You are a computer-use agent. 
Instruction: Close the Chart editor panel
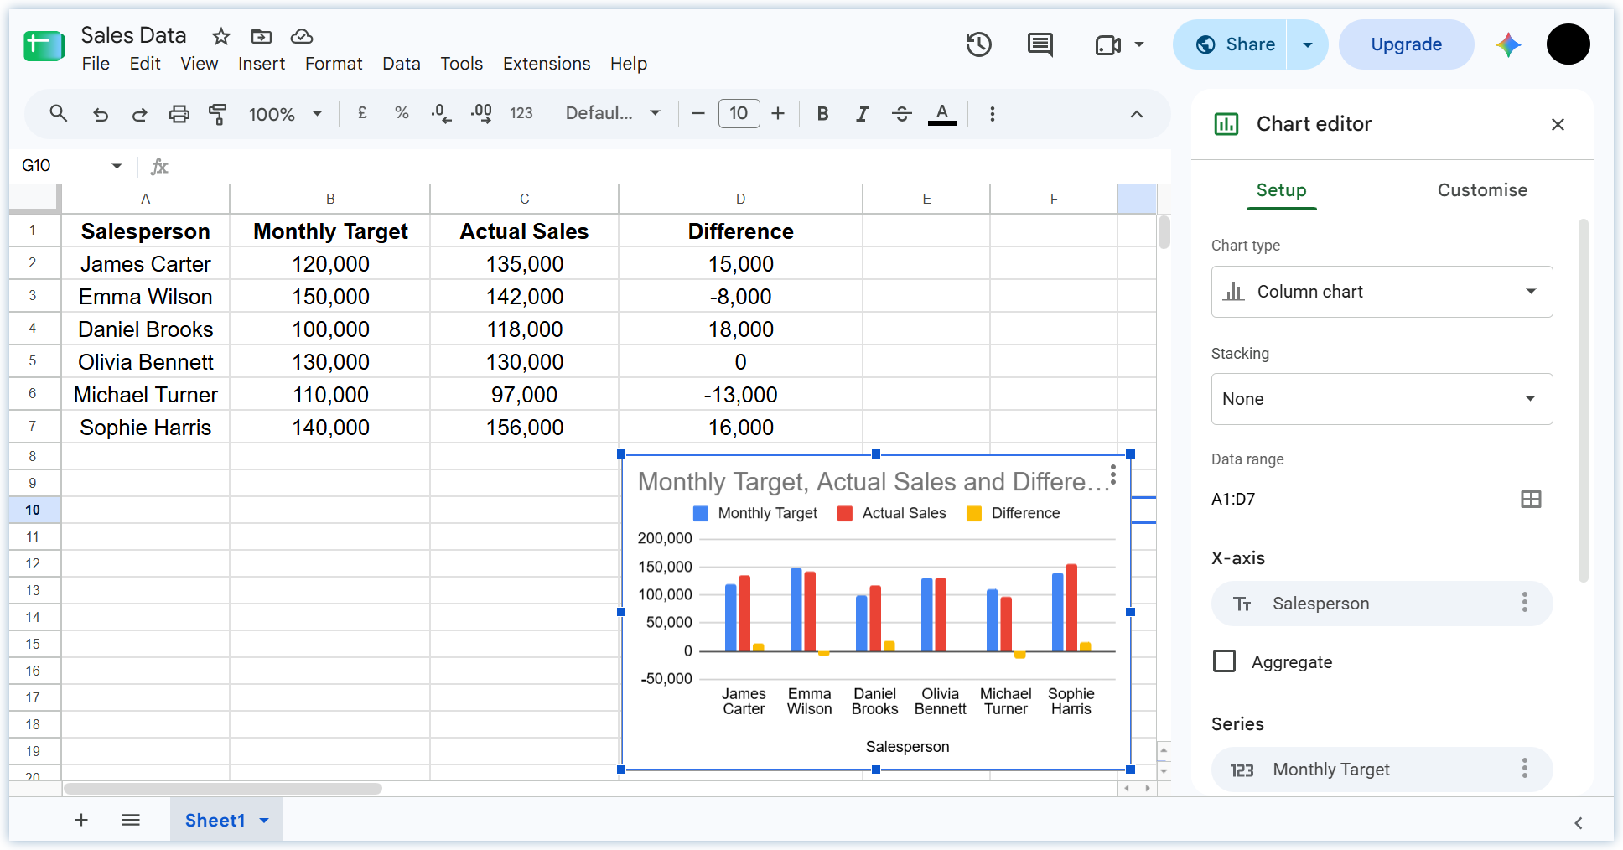(x=1558, y=124)
